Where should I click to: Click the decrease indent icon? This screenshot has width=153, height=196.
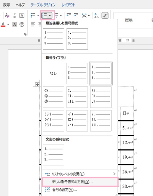(69, 15)
